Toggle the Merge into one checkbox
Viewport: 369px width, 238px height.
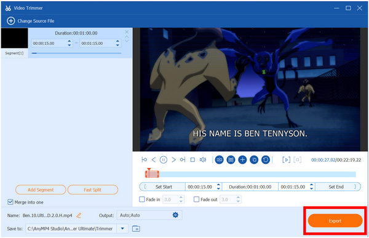[x=10, y=202]
